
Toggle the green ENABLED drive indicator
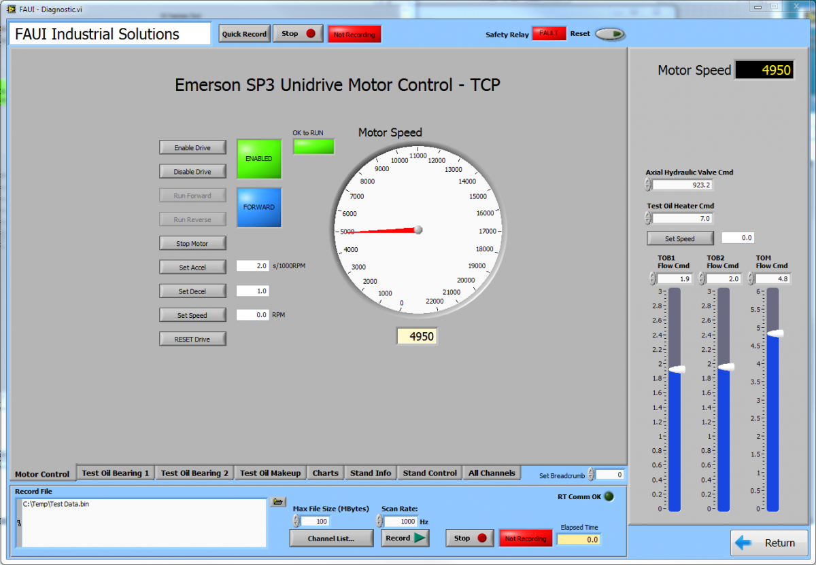point(259,159)
